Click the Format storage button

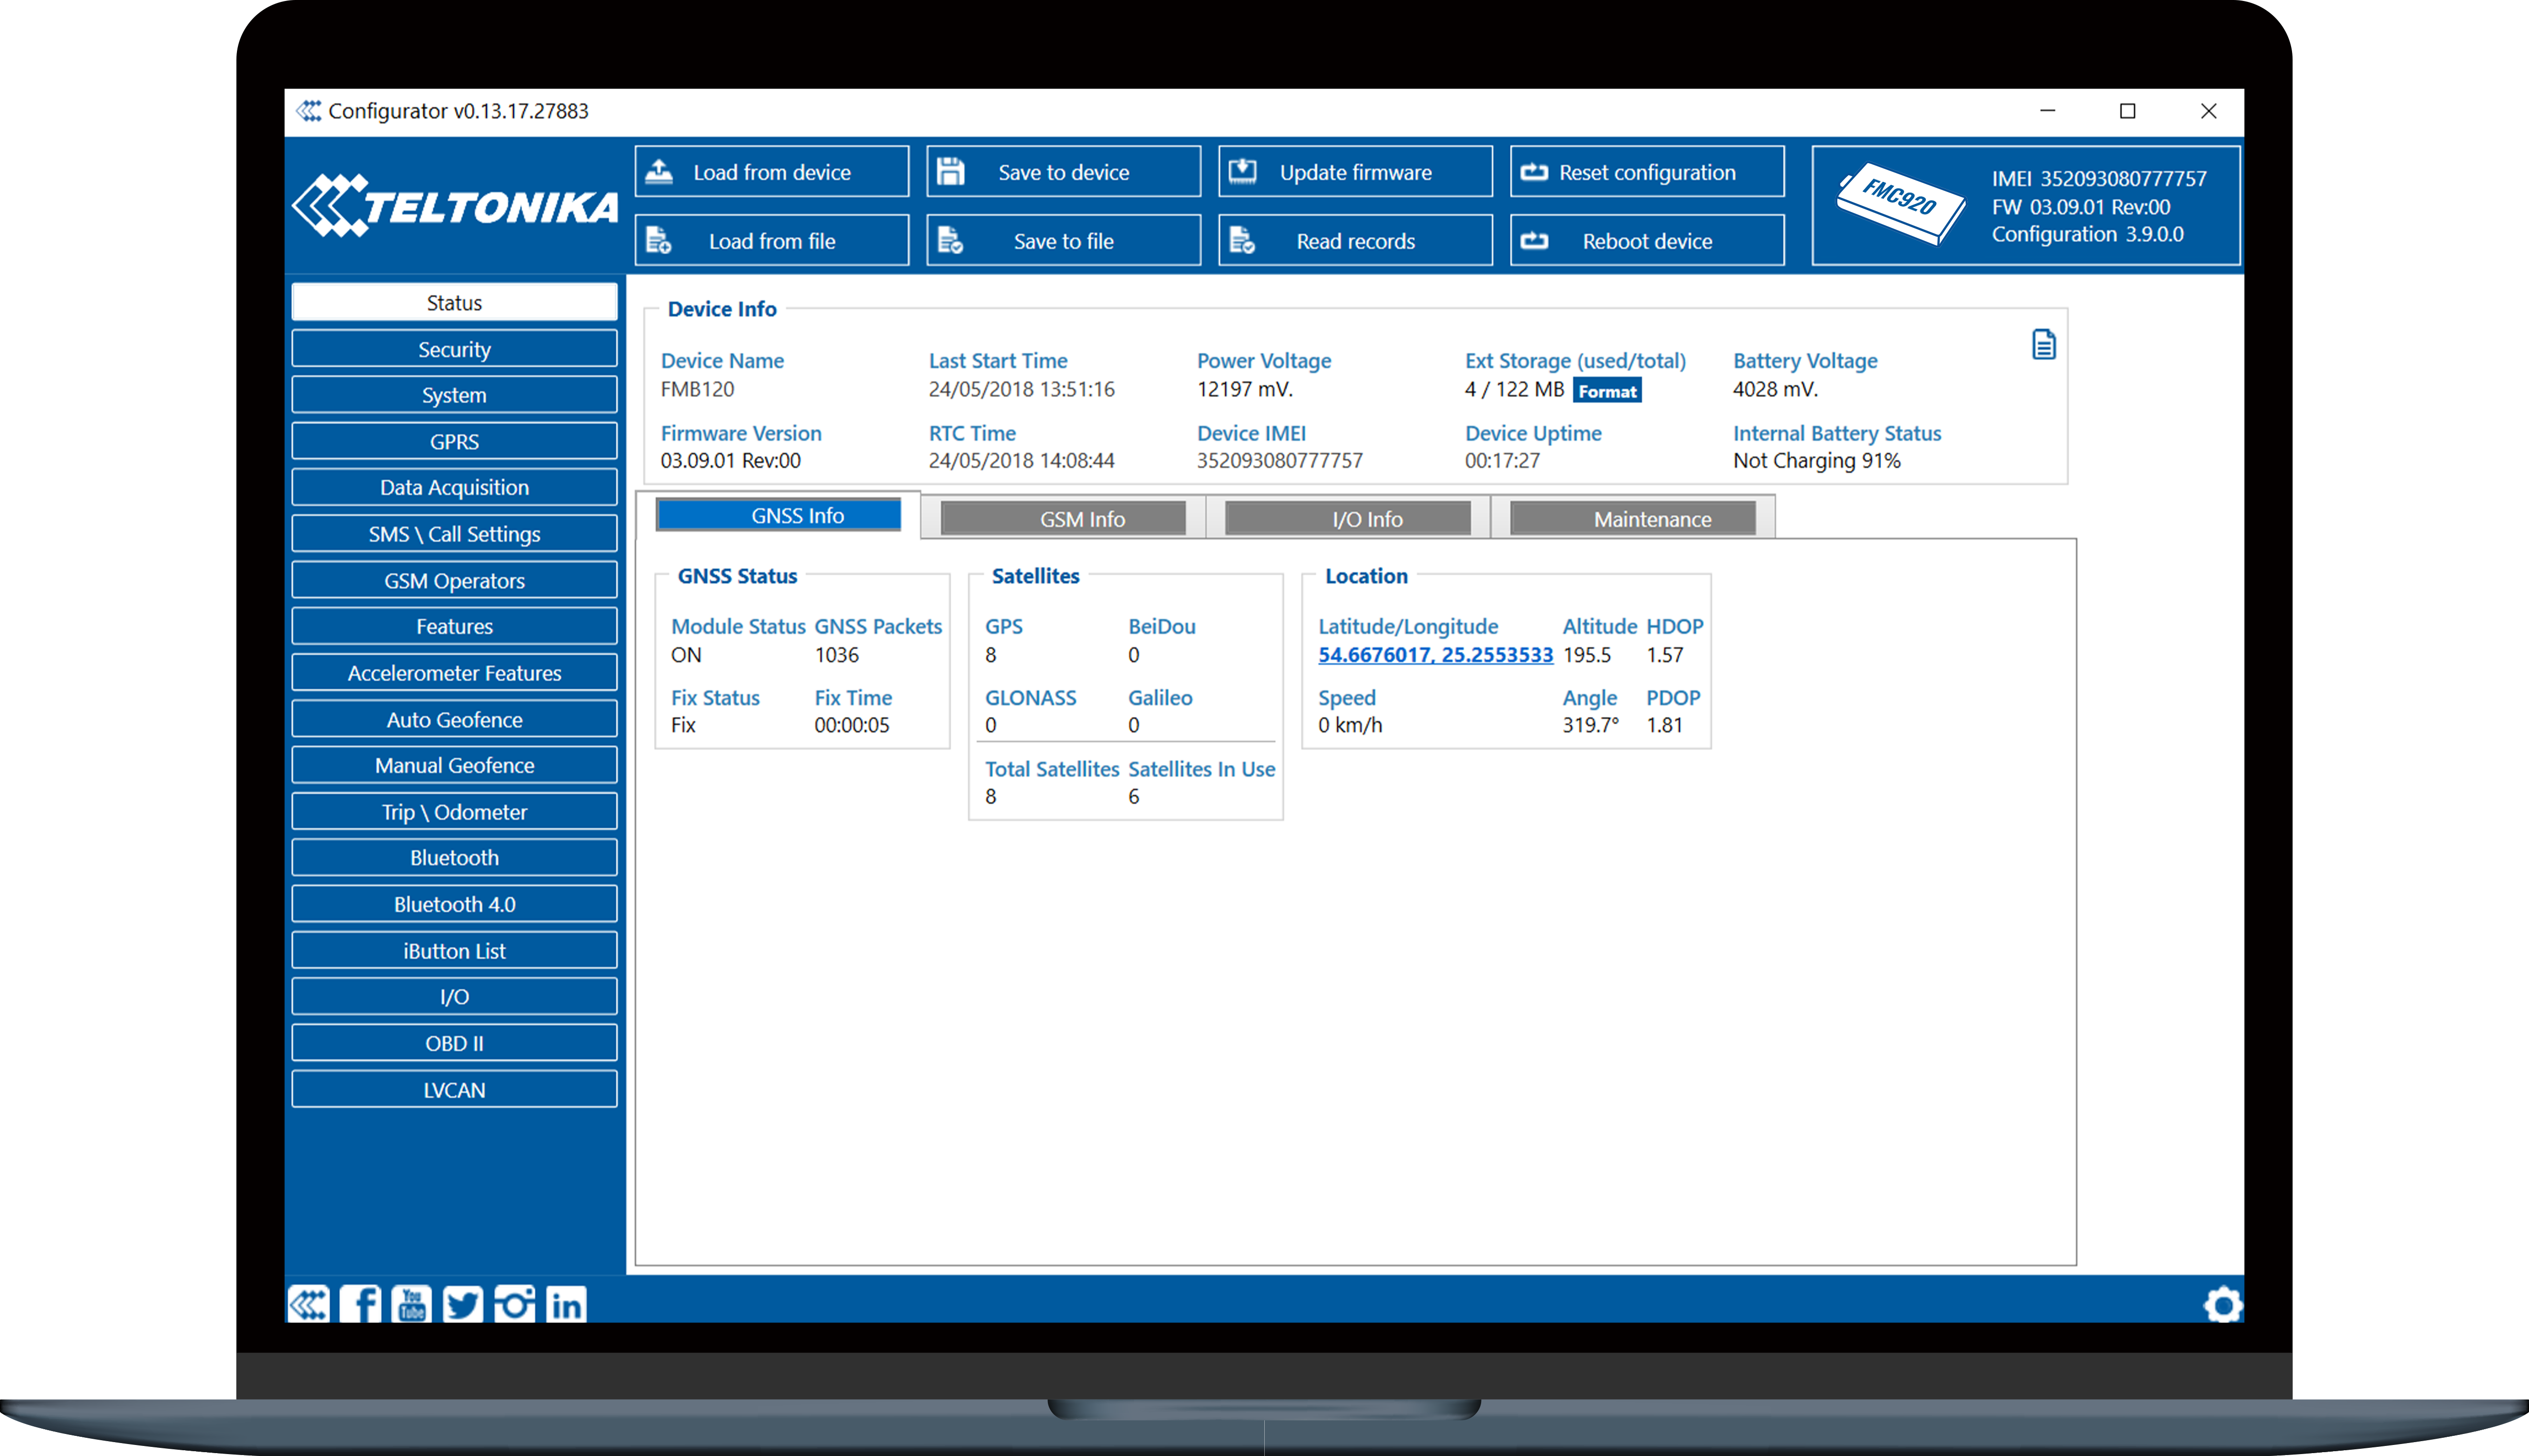click(1607, 391)
